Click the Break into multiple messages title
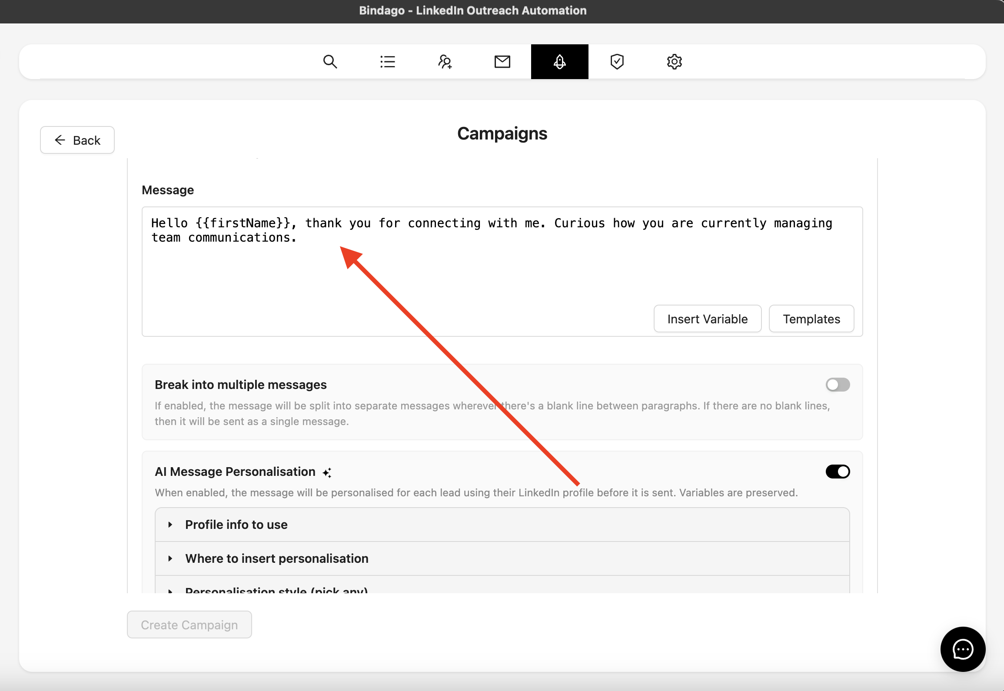This screenshot has width=1004, height=691. [241, 385]
